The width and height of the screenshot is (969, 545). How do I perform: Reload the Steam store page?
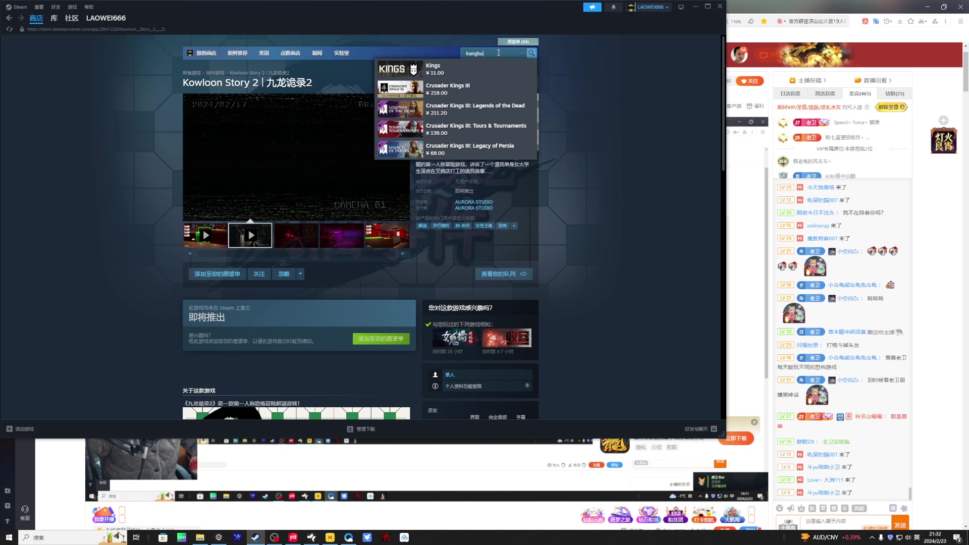(x=10, y=29)
